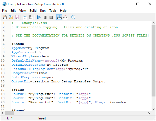Click the "Demonstrates copying 3 files" comment

[66, 27]
